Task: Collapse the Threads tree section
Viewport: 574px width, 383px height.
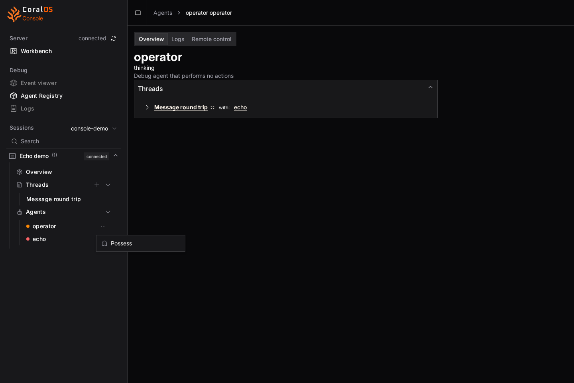Action: [108, 185]
